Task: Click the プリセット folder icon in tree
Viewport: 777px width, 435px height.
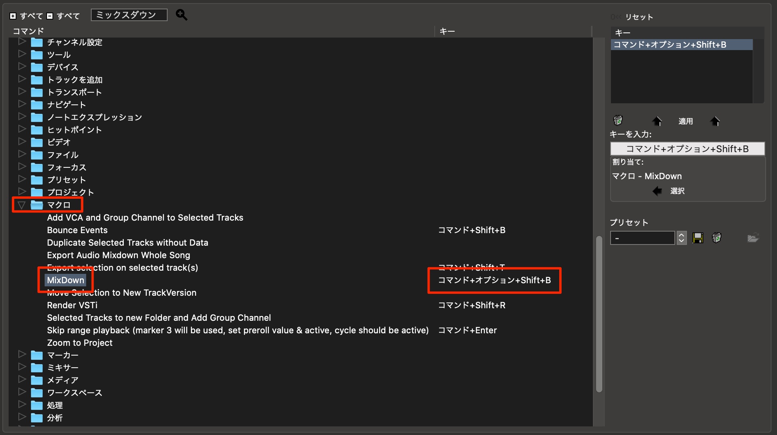Action: coord(37,180)
